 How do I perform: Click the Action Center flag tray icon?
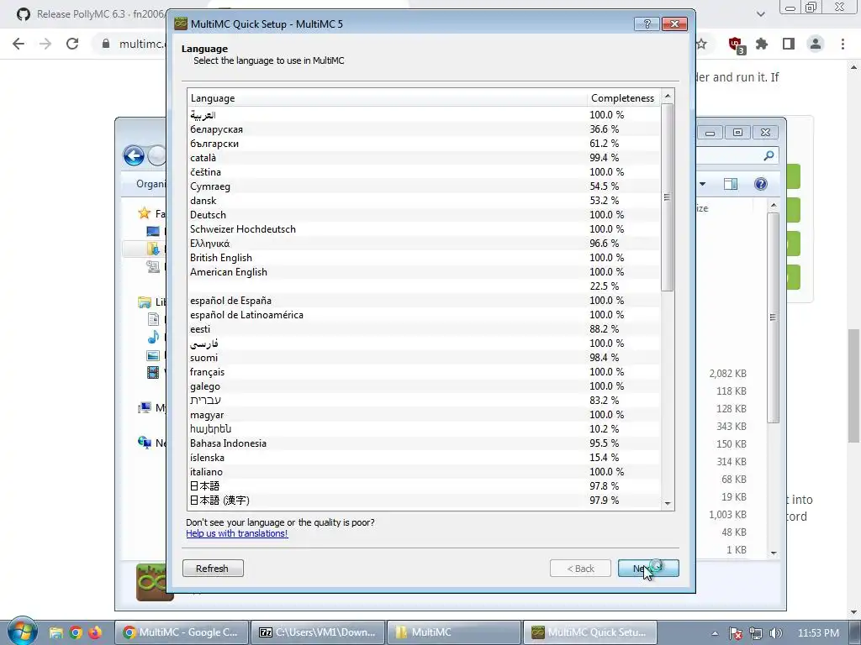pos(736,633)
